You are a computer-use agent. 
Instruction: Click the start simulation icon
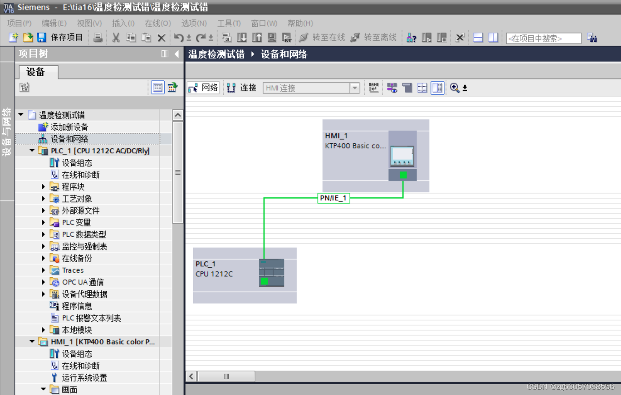click(272, 38)
